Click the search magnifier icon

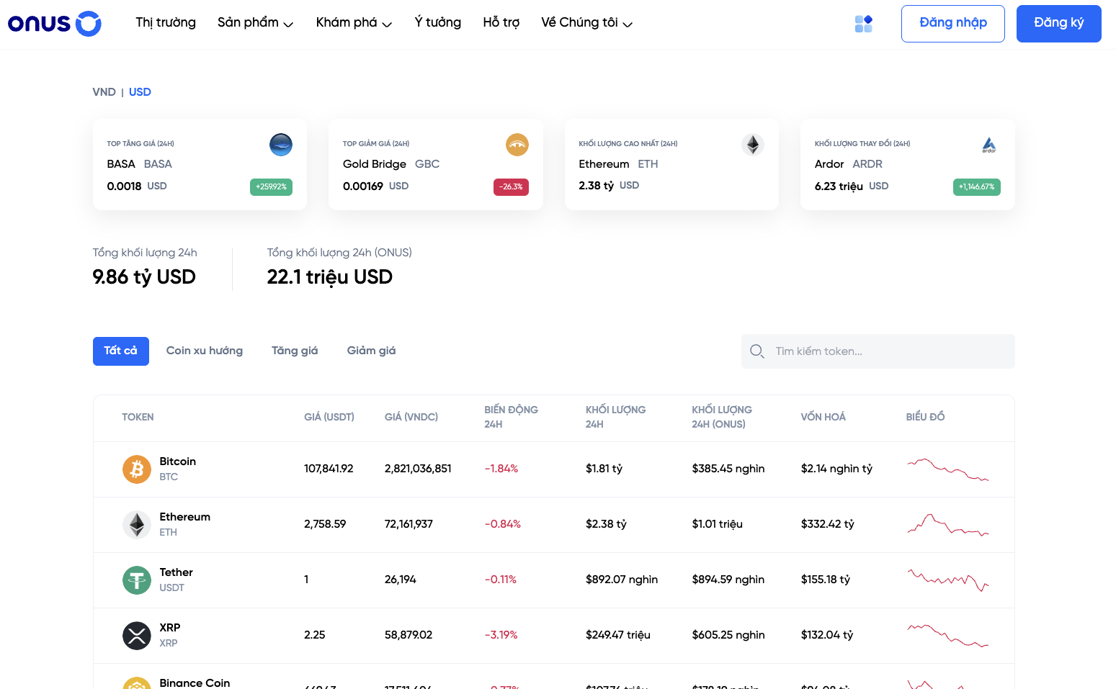click(757, 351)
